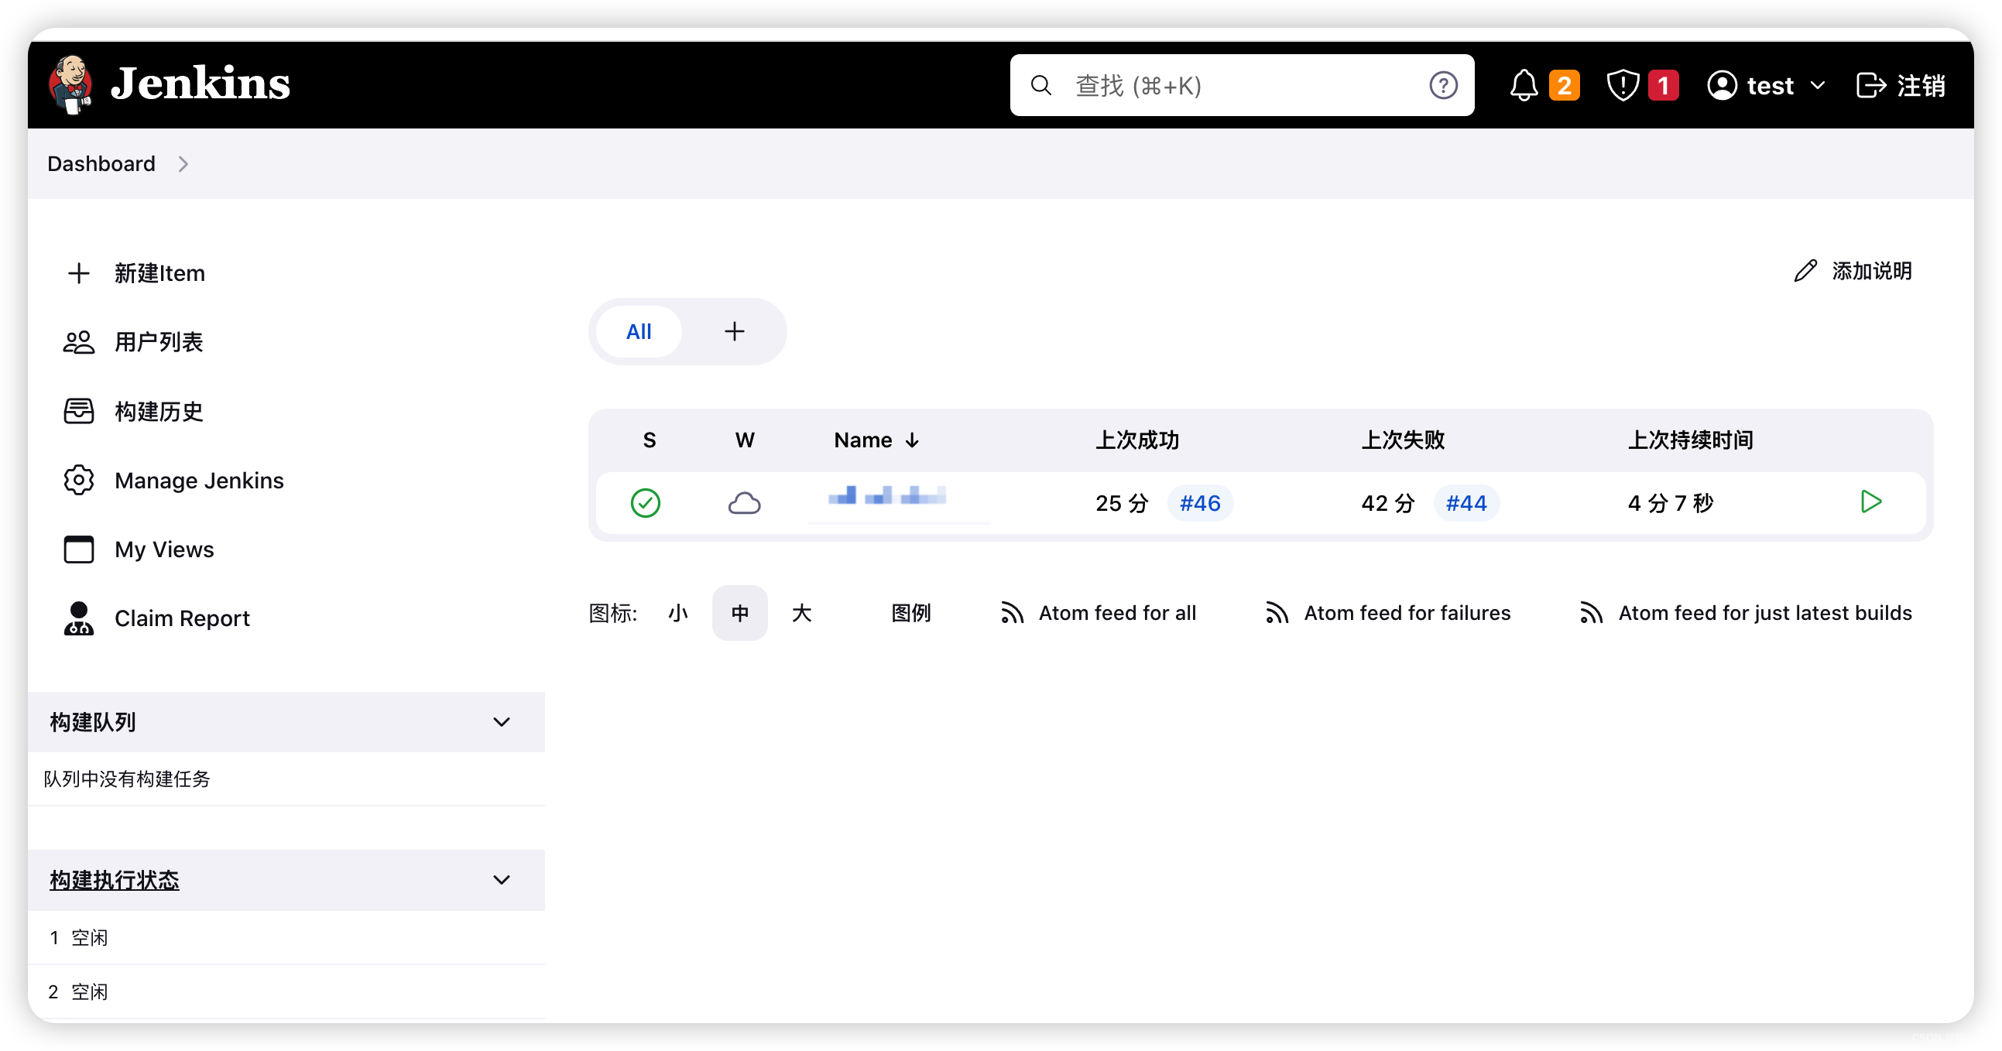Viewport: 2002px width, 1051px height.
Task: Click the green success status icon
Action: 645,503
